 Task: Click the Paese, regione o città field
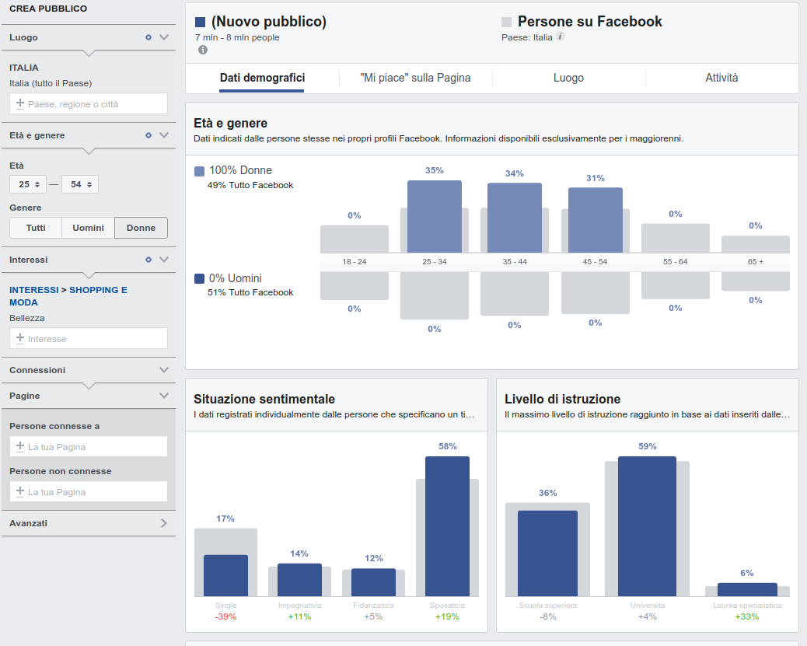(89, 103)
